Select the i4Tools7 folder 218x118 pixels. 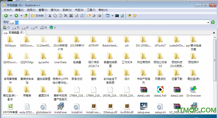tap(160, 42)
